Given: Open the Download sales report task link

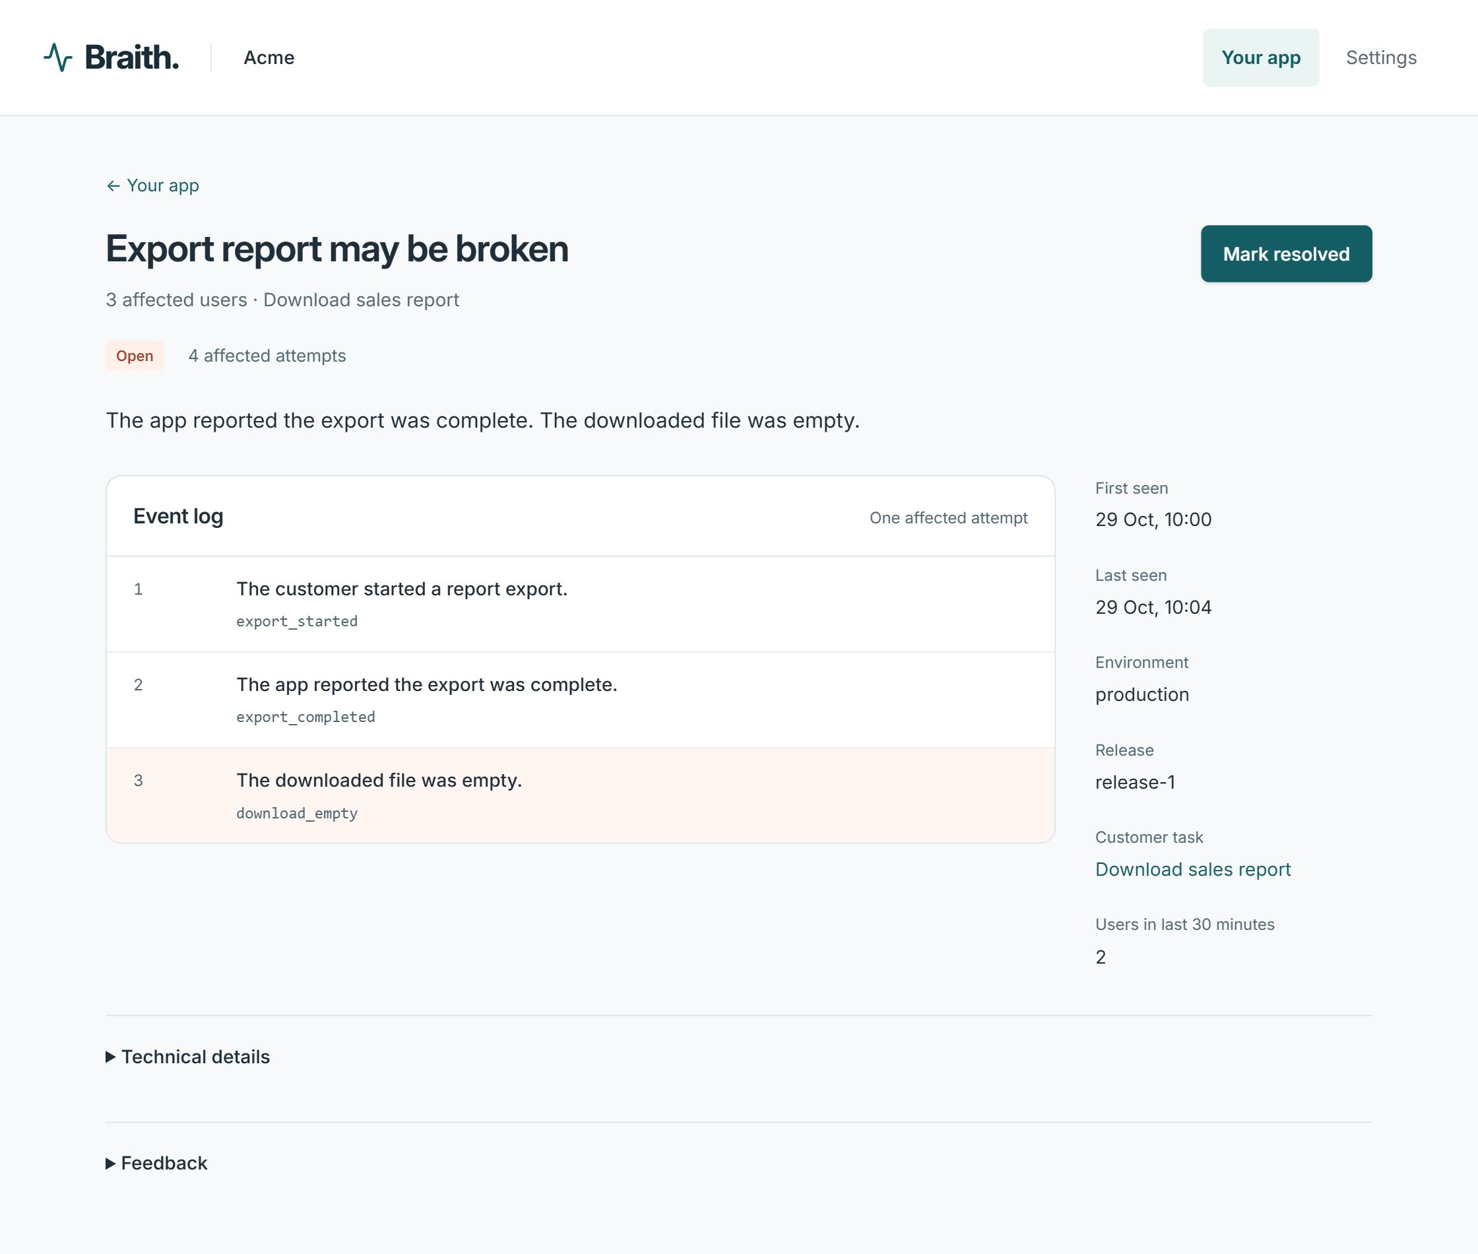Looking at the screenshot, I should click(x=1192, y=869).
